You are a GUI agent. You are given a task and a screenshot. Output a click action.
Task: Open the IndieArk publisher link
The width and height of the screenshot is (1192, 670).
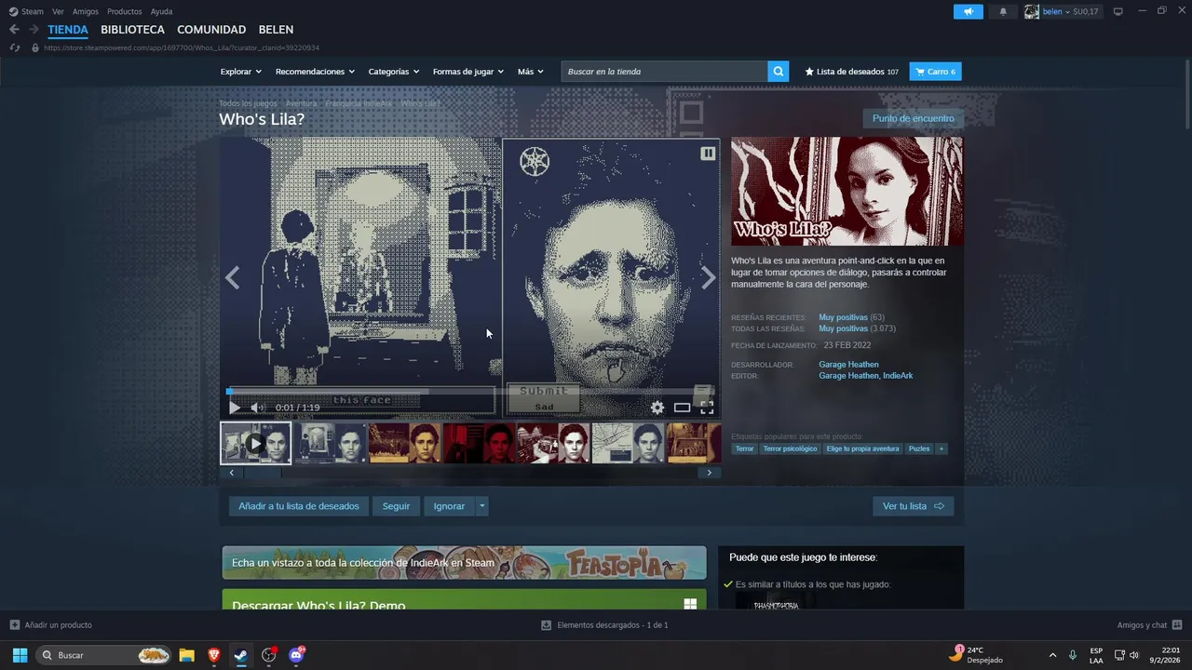[898, 376]
